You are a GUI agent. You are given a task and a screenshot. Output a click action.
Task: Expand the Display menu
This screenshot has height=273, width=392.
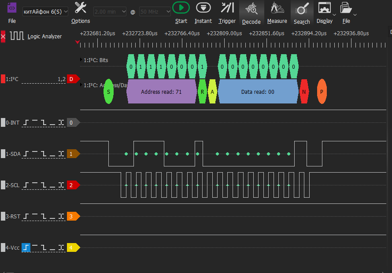(x=325, y=8)
